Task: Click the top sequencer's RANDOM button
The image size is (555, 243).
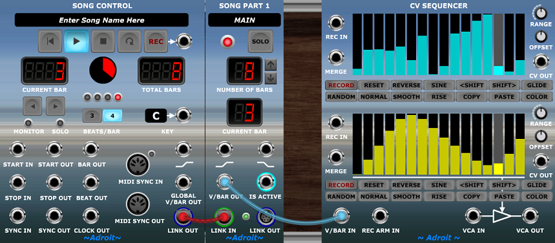Action: 341,96
